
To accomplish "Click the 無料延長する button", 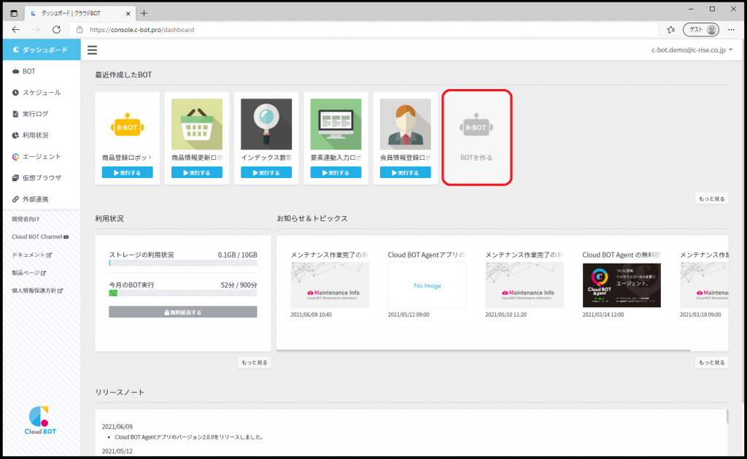I will point(183,312).
